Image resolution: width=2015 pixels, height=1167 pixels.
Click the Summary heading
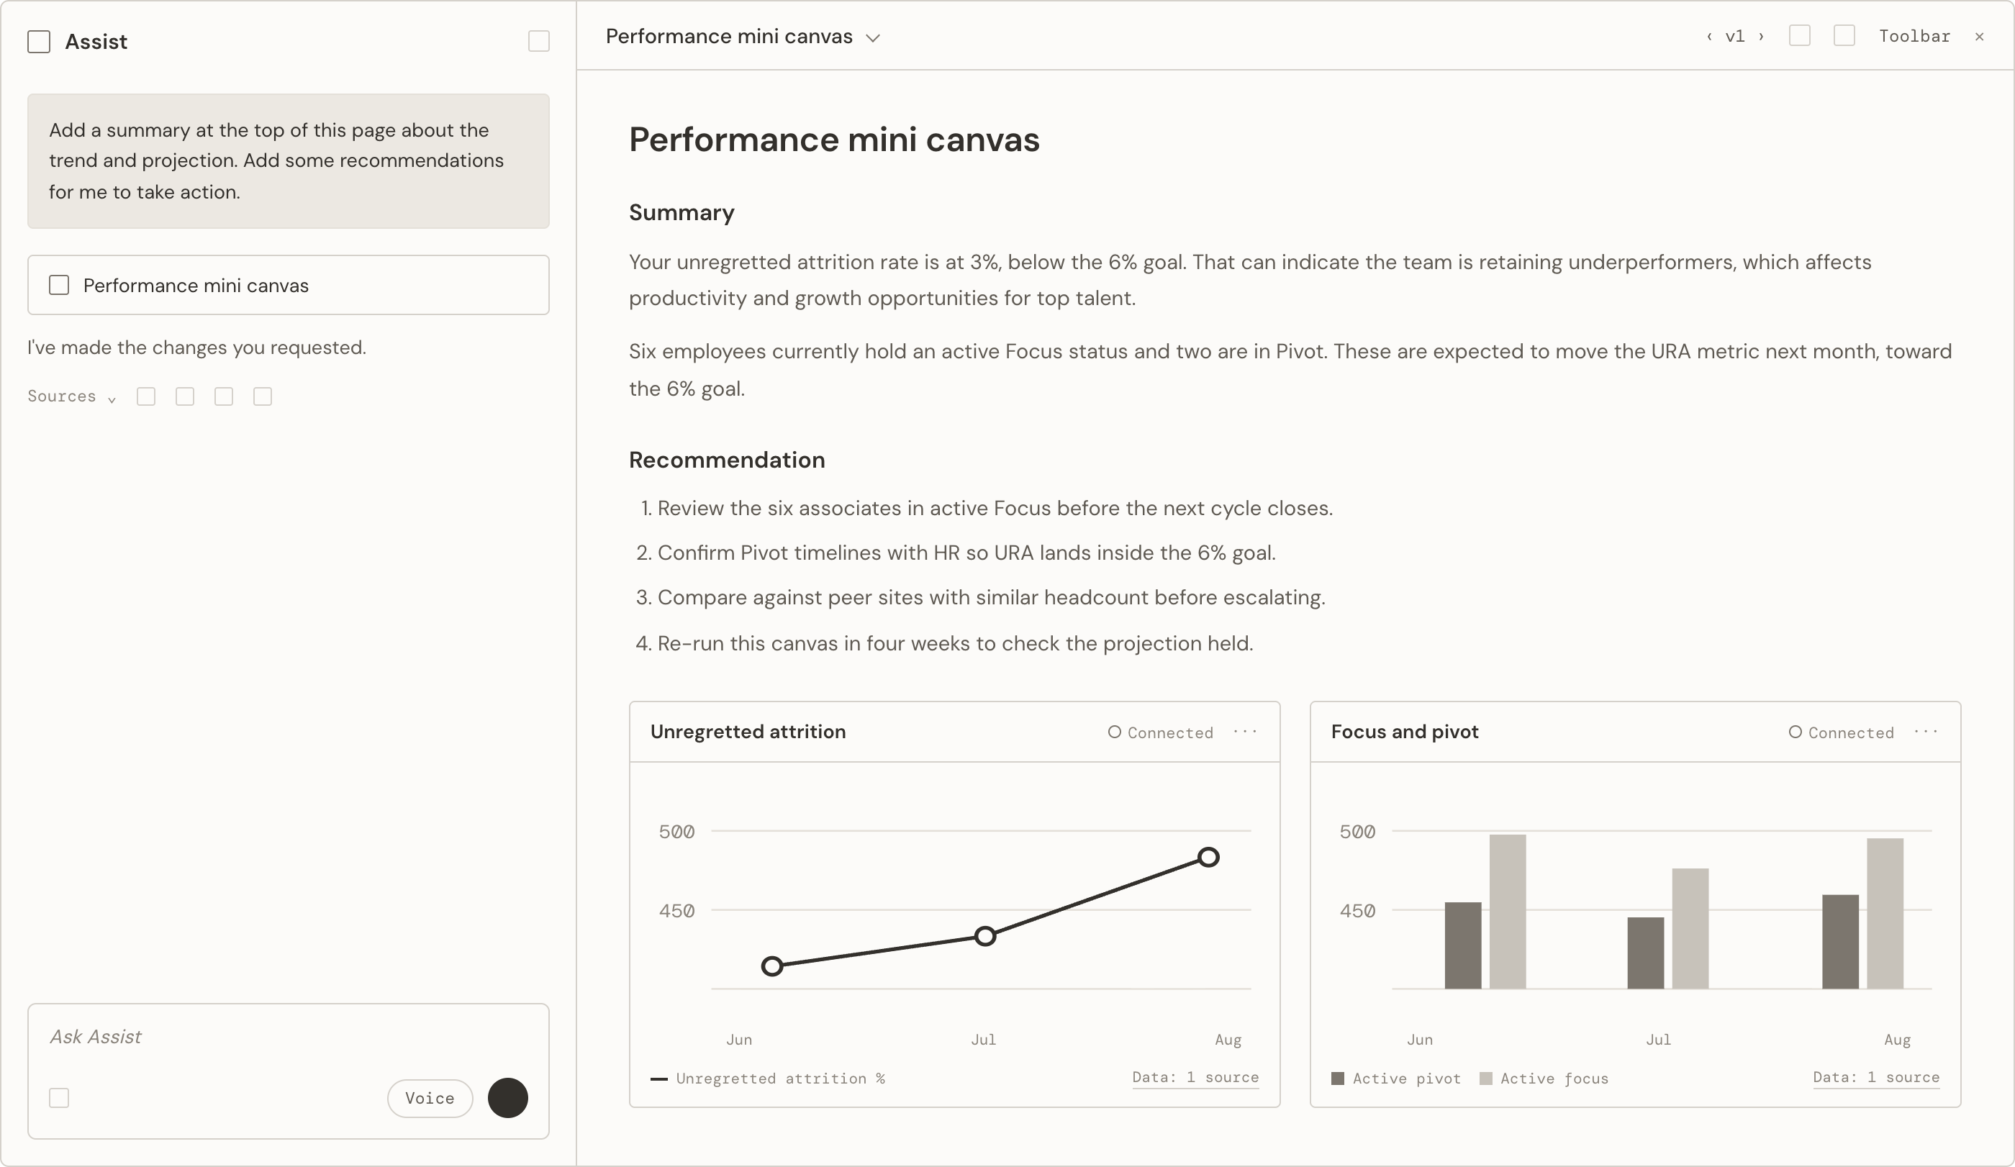(x=682, y=213)
